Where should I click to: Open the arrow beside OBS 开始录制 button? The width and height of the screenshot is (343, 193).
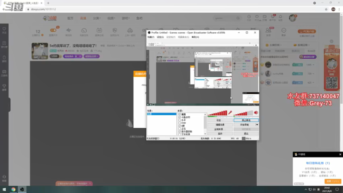(257, 125)
